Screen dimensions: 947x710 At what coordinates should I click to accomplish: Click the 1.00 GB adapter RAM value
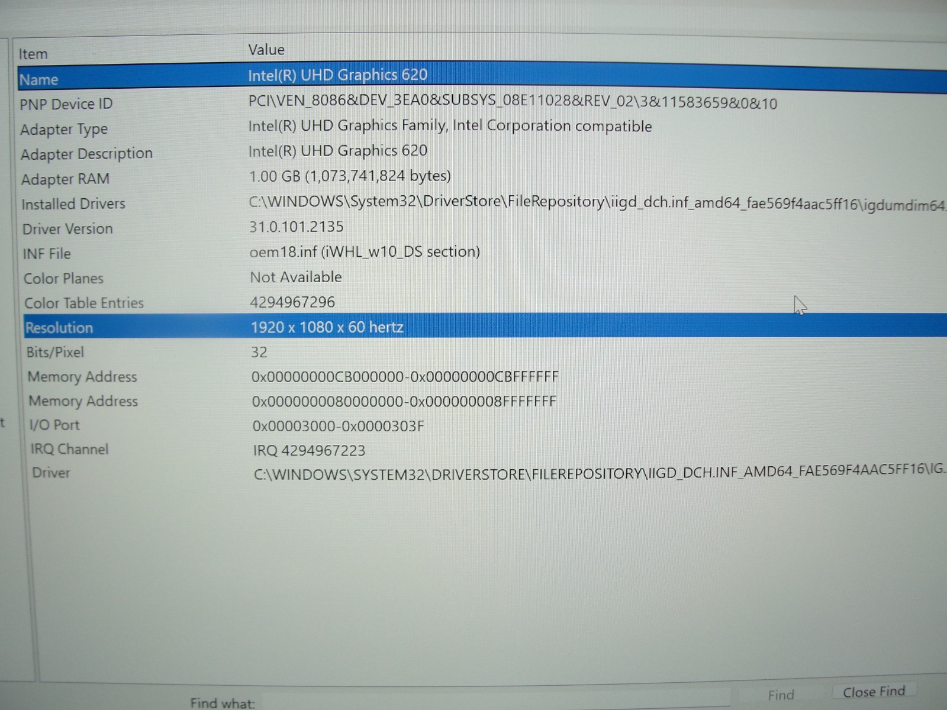pos(350,176)
